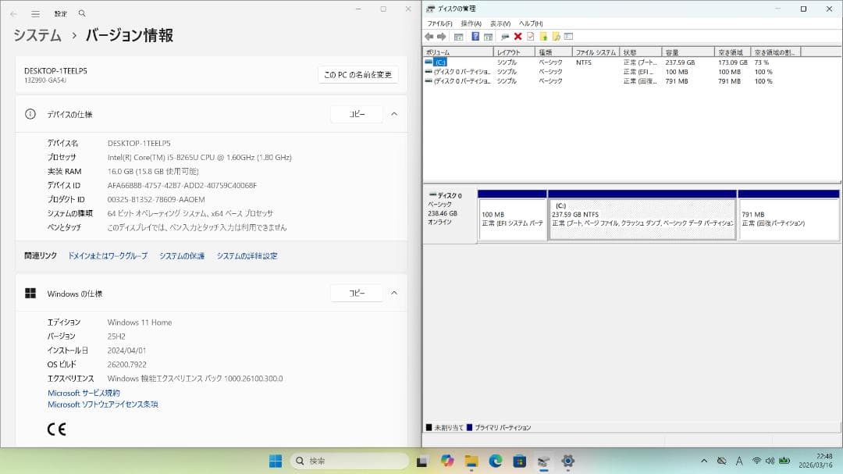
Task: Open the 操作(A) menu
Action: point(471,23)
